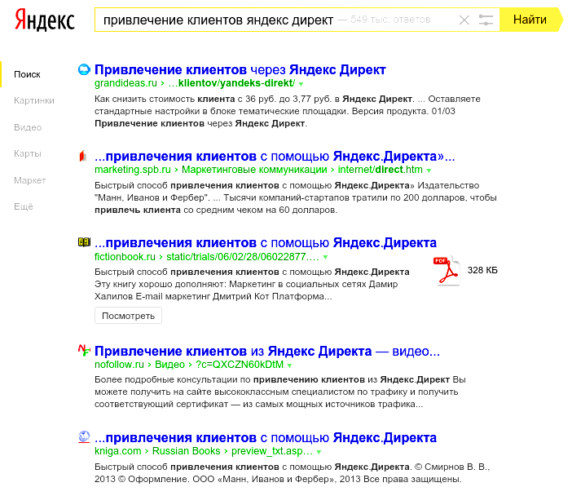Click snippet text 'Более подробные консультации по привлечению клиентов'

pyautogui.click(x=230, y=380)
